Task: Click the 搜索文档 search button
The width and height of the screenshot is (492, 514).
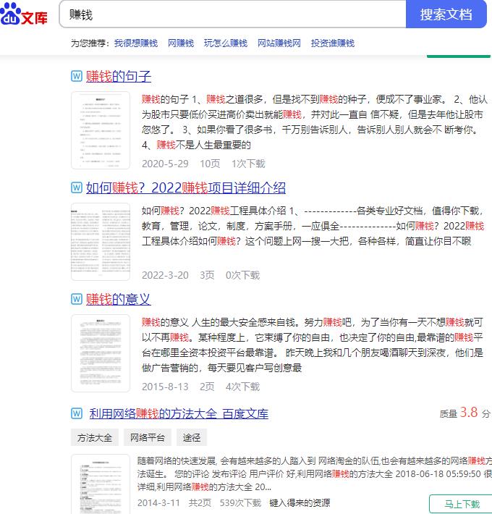Action: [446, 14]
